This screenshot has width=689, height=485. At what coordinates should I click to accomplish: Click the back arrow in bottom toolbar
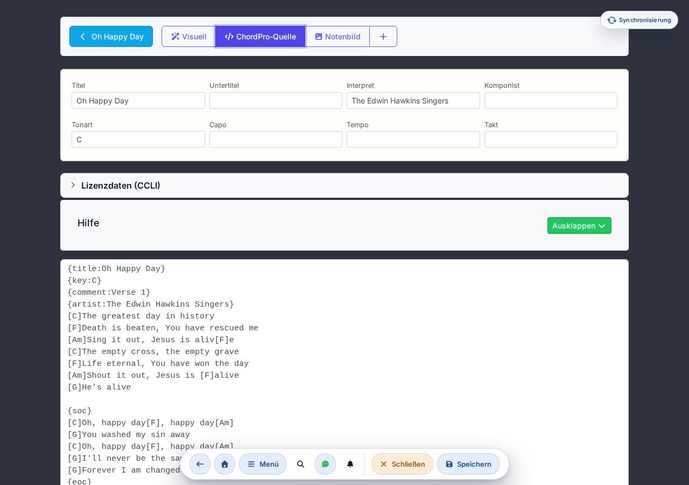click(x=200, y=464)
